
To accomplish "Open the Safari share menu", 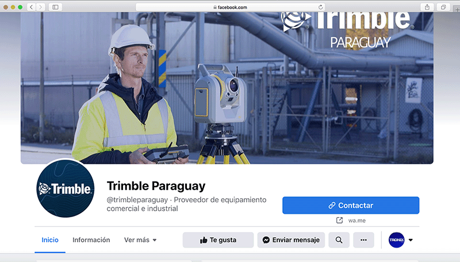I will (427, 7).
